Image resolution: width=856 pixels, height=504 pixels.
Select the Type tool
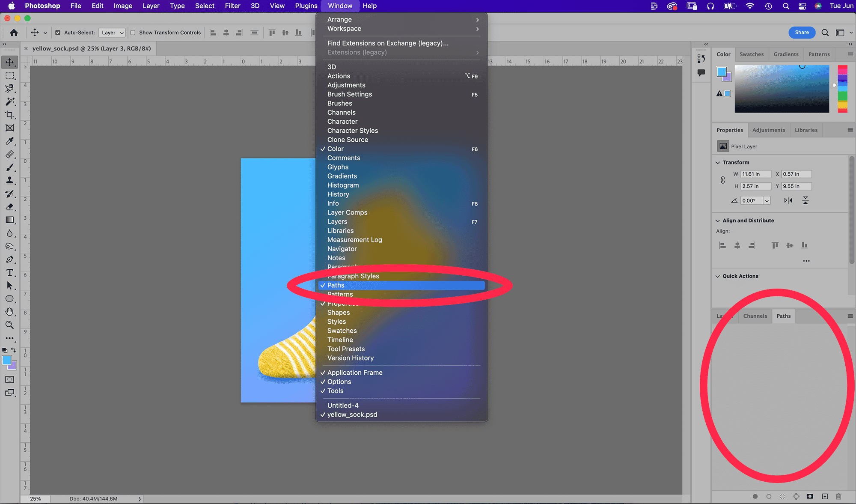[9, 273]
